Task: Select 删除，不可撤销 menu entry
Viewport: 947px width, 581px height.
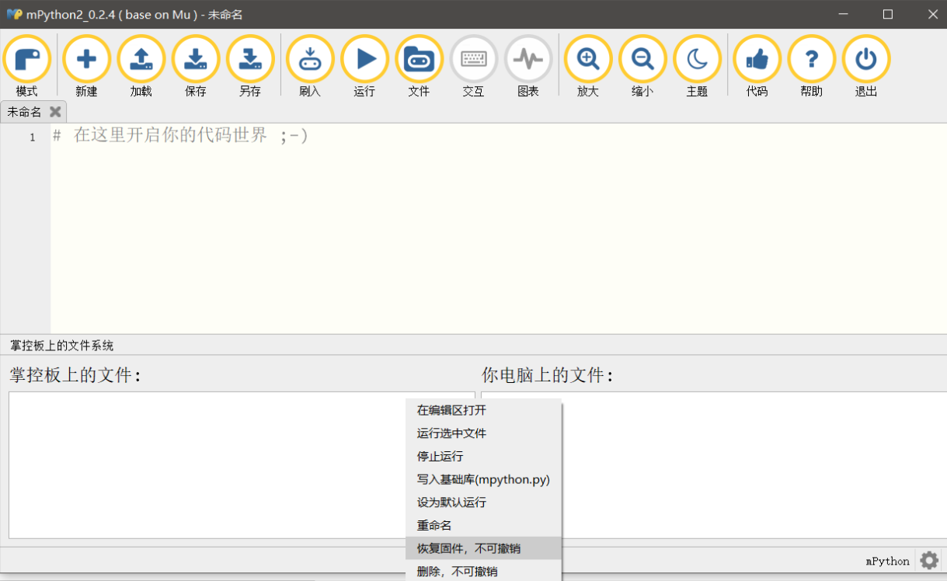Action: (x=483, y=572)
